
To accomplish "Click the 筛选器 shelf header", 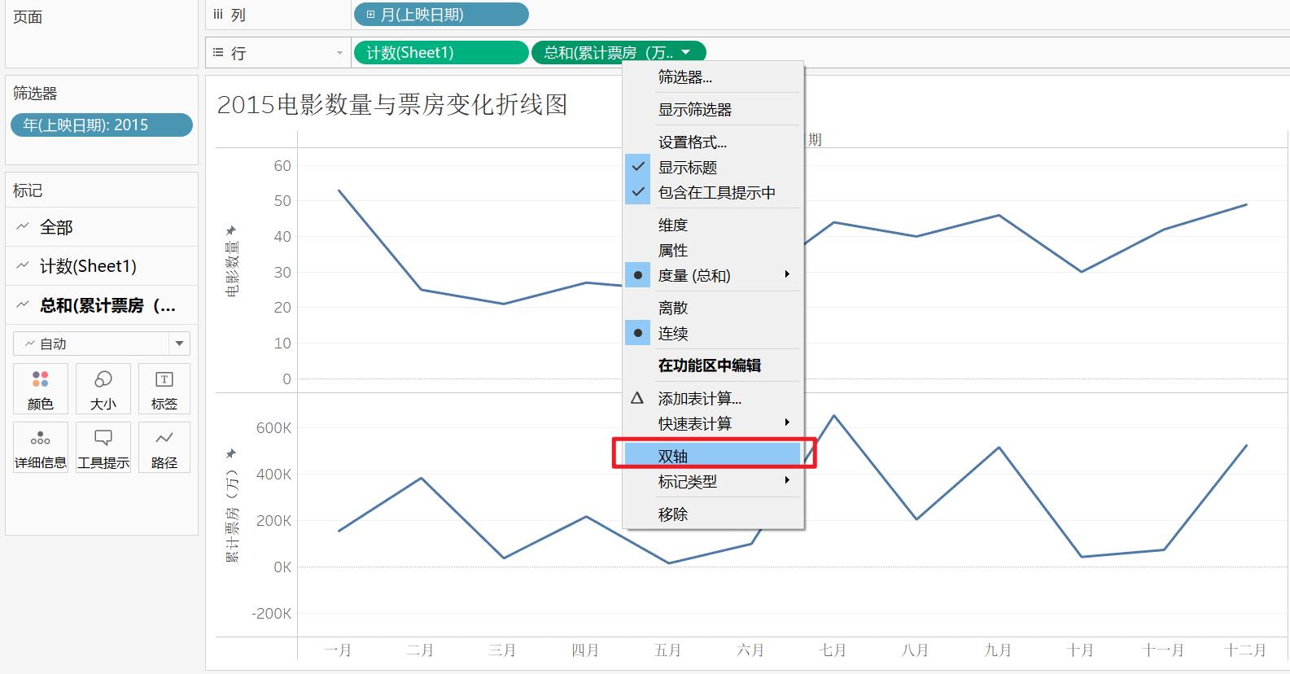I will (x=35, y=94).
